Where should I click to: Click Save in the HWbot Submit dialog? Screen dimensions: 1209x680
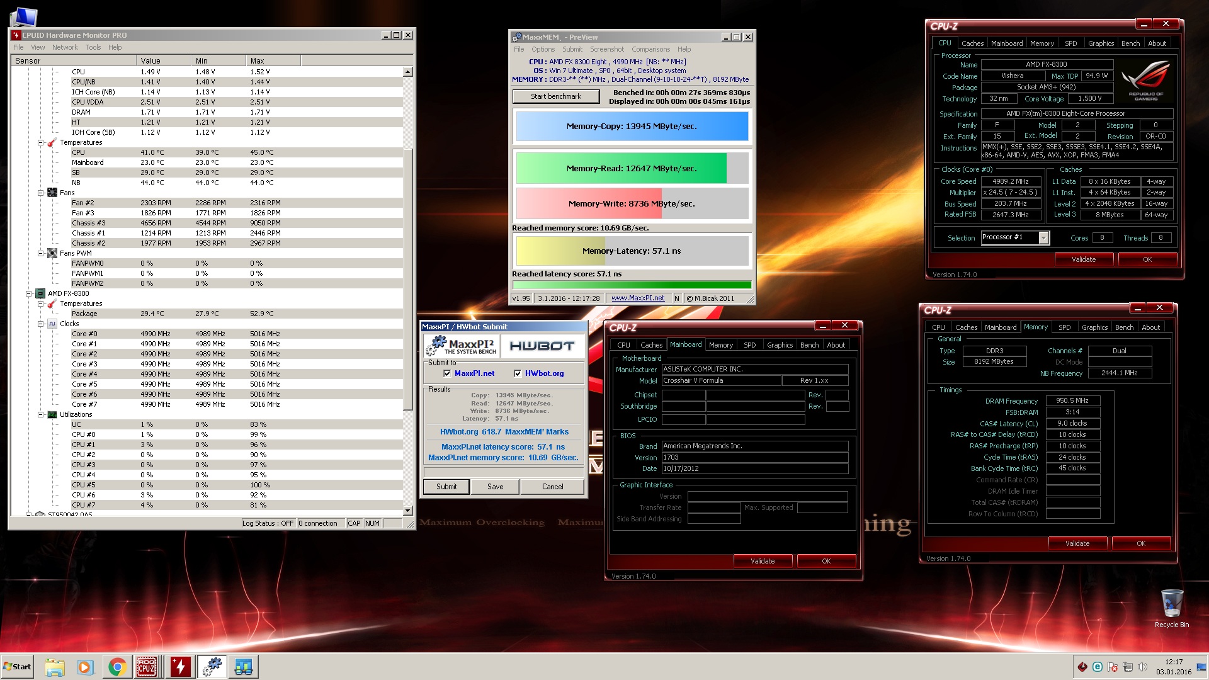pyautogui.click(x=496, y=487)
